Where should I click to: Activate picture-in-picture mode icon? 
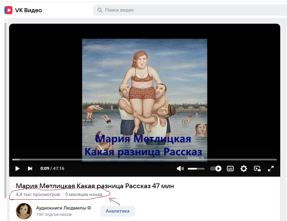[257, 168]
